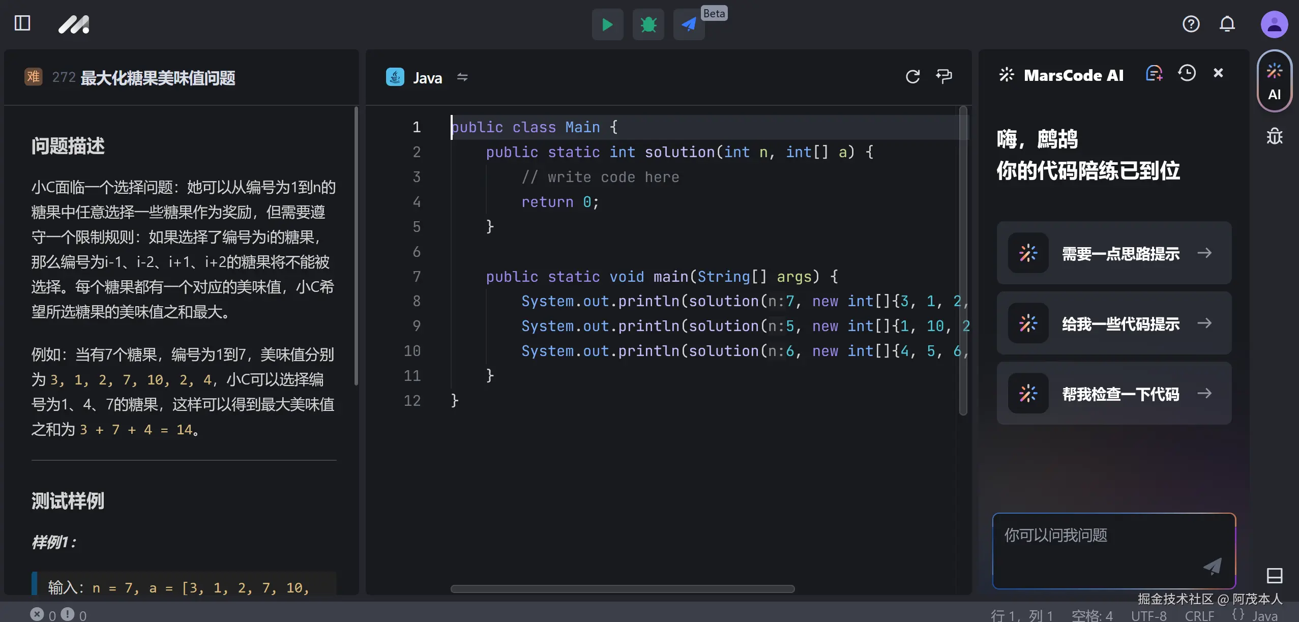
Task: Start a new AI chat conversation
Action: click(x=1154, y=74)
